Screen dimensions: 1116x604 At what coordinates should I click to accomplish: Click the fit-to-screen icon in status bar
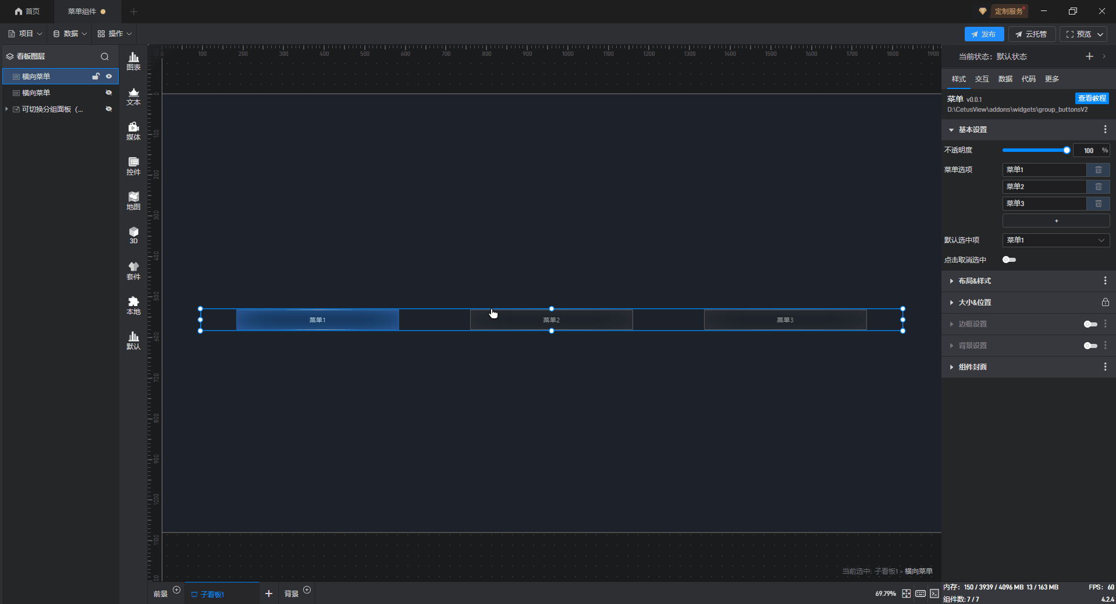click(906, 594)
